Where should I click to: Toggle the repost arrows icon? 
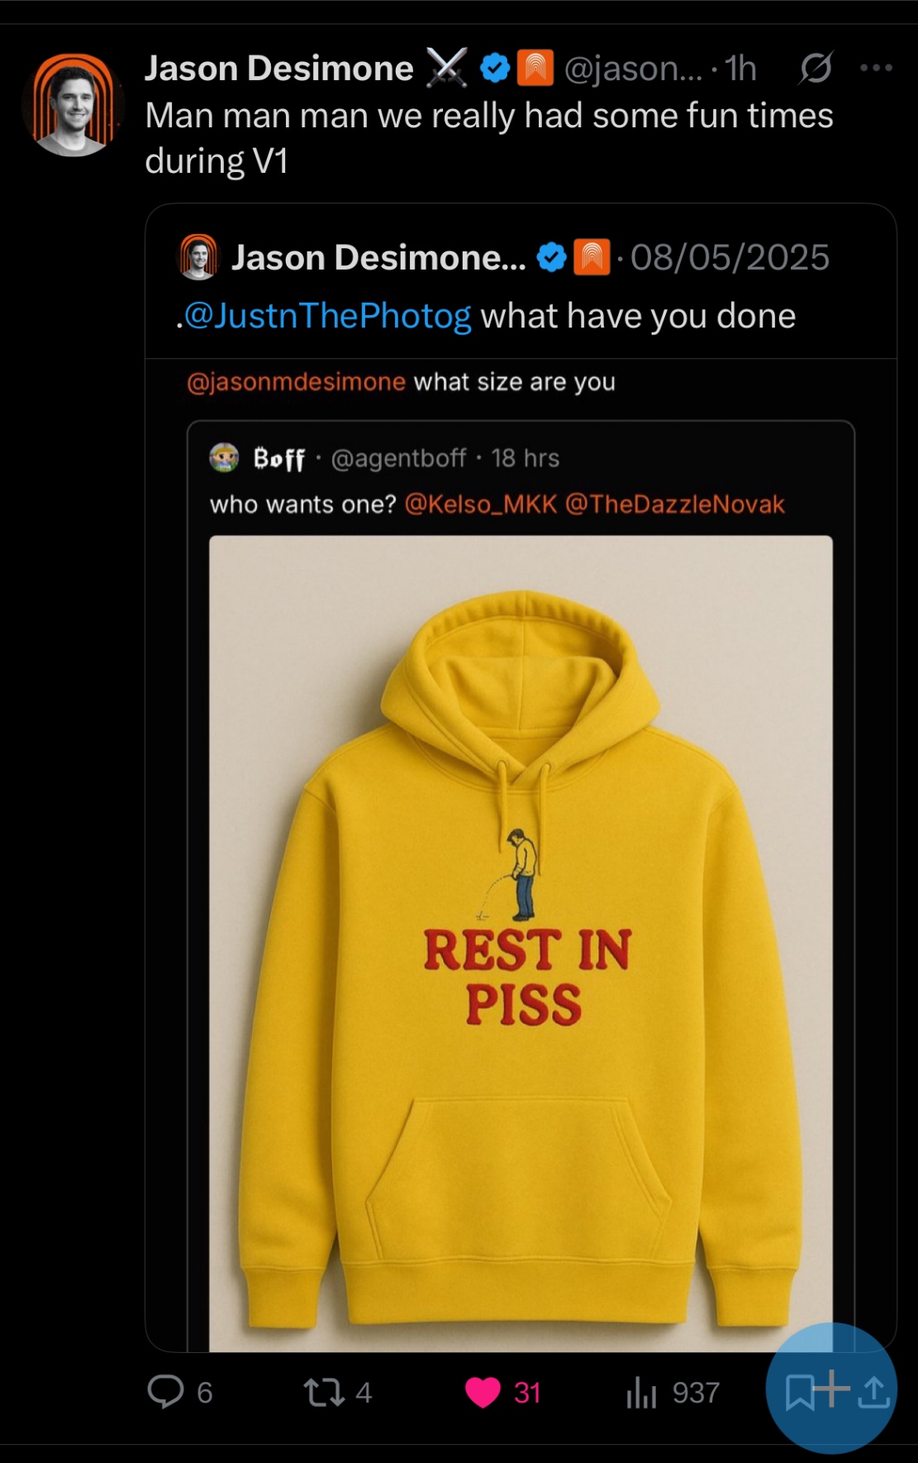pos(324,1392)
